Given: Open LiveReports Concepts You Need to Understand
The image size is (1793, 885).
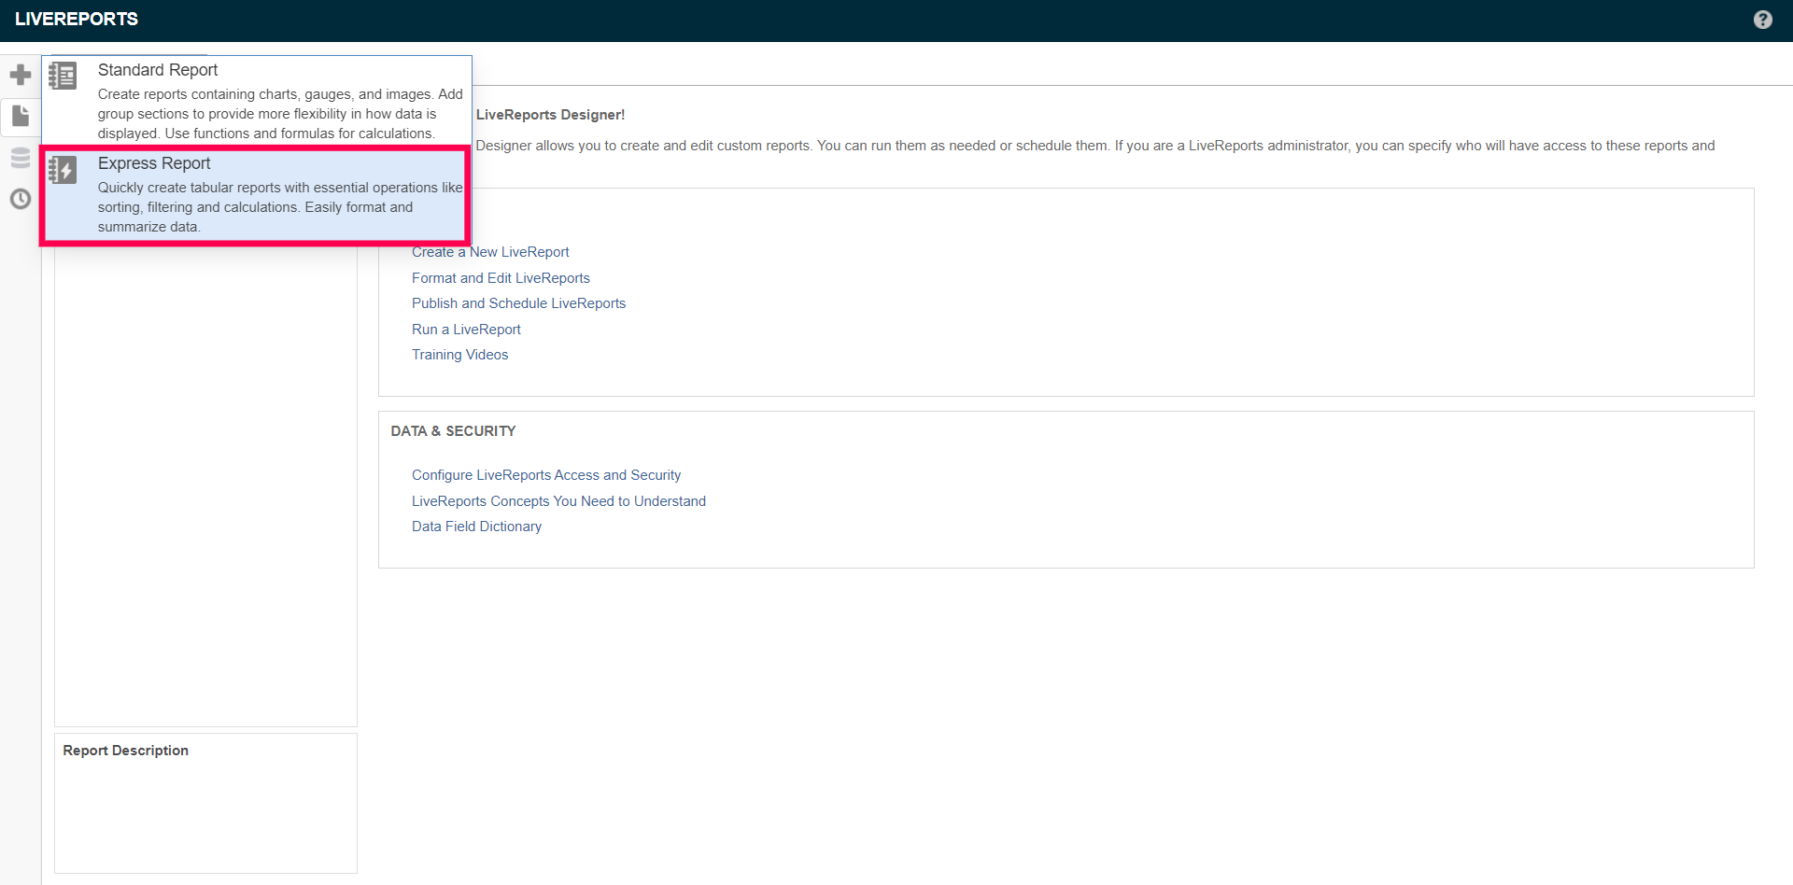Looking at the screenshot, I should (x=558, y=501).
